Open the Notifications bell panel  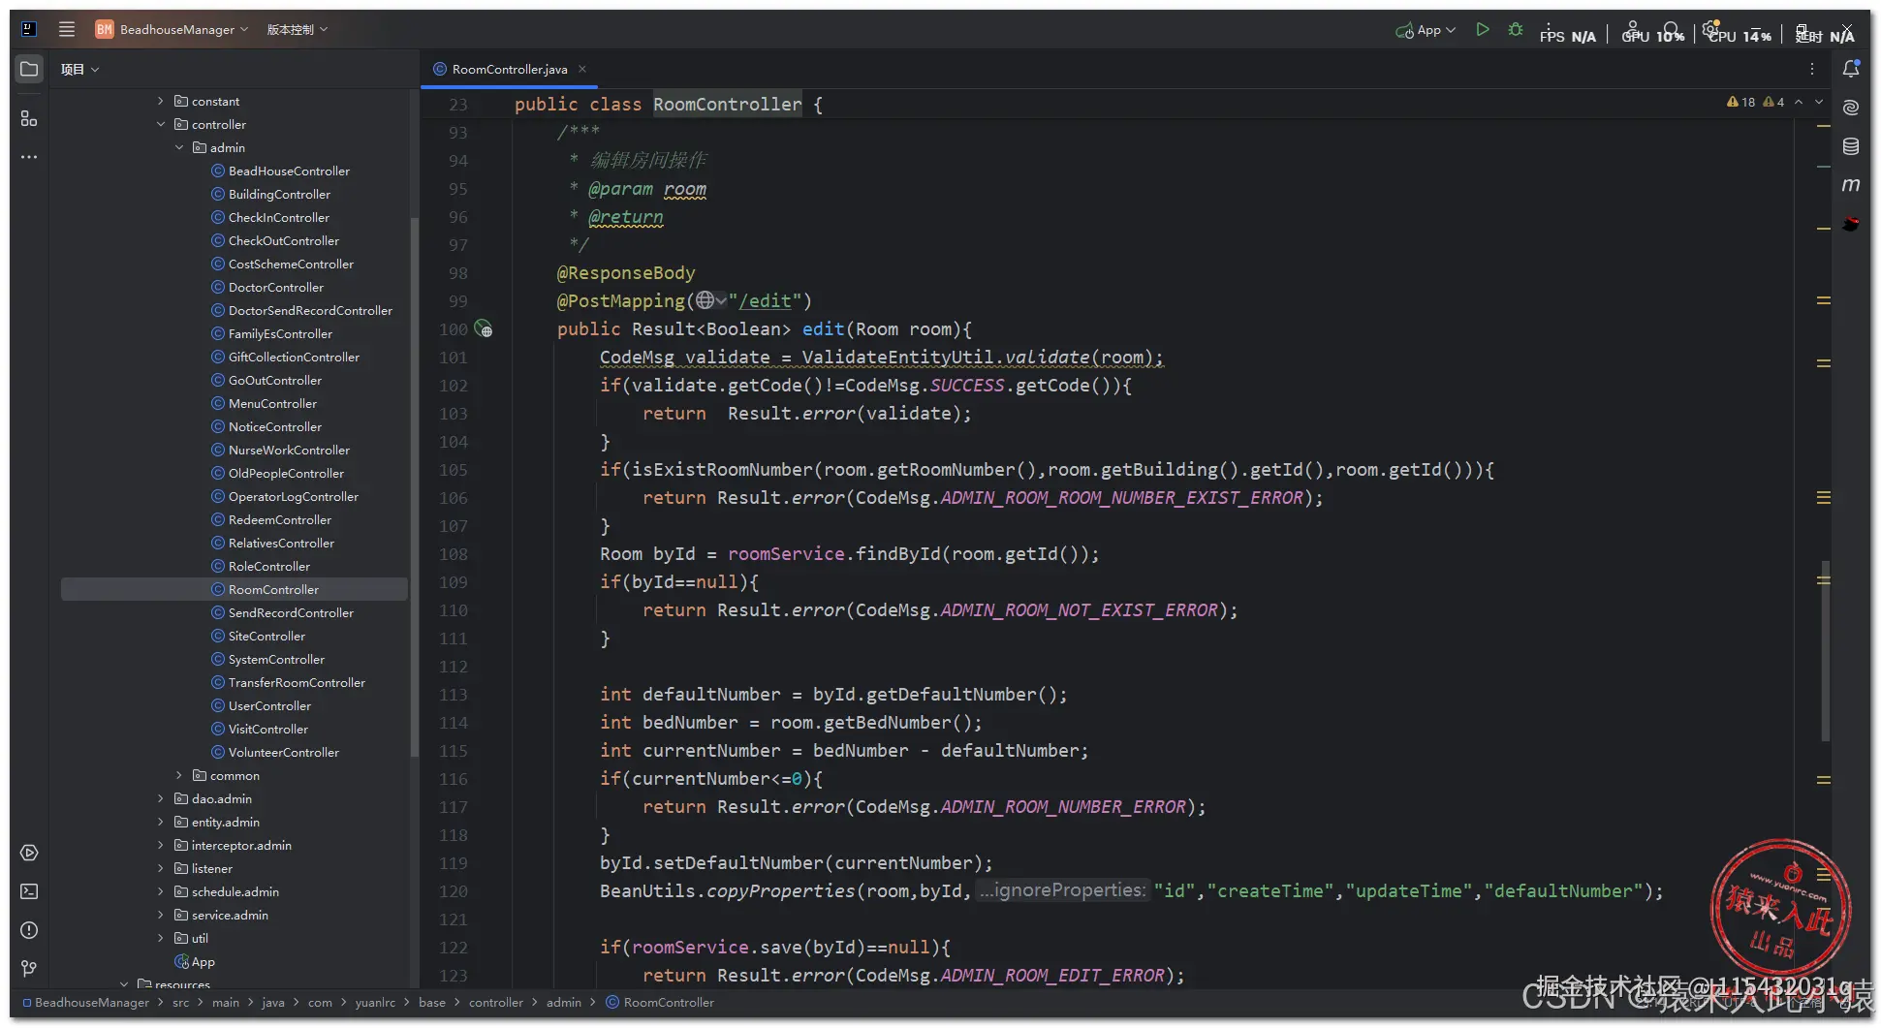(1851, 69)
